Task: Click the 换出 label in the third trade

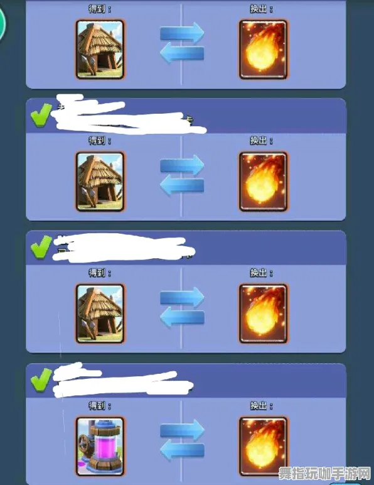Action: click(261, 273)
